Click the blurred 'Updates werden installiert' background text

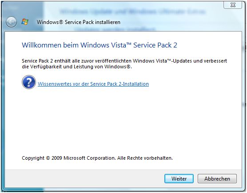pos(115,29)
